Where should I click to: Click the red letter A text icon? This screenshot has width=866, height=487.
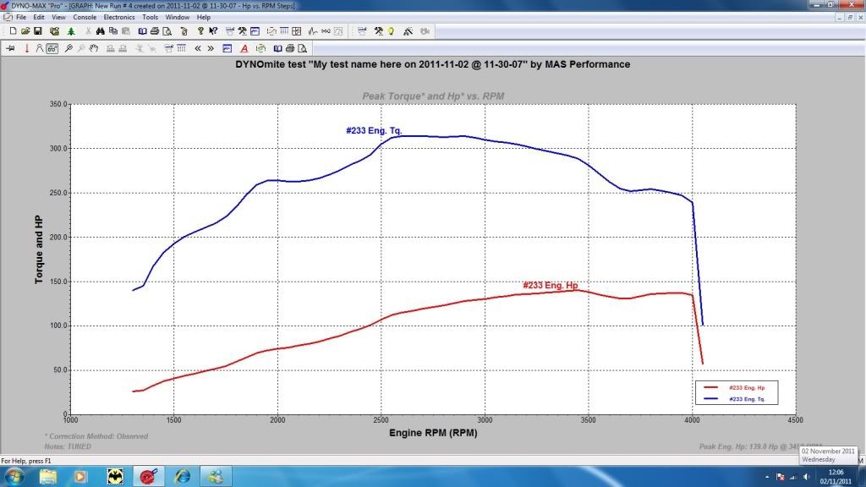click(x=244, y=48)
